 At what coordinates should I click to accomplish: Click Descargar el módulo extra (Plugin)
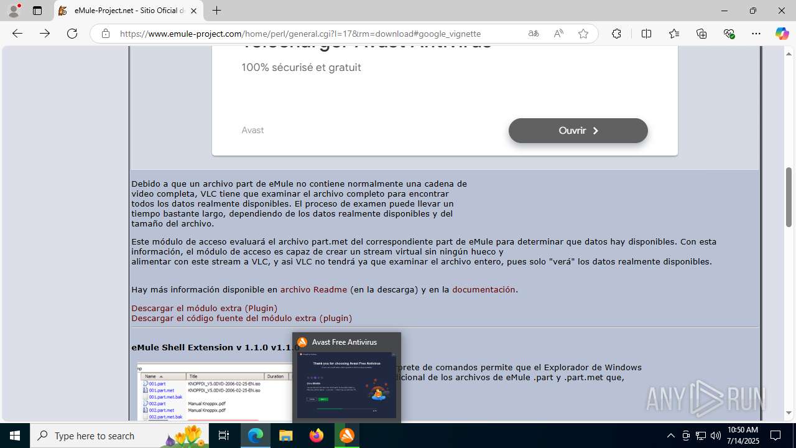(204, 308)
